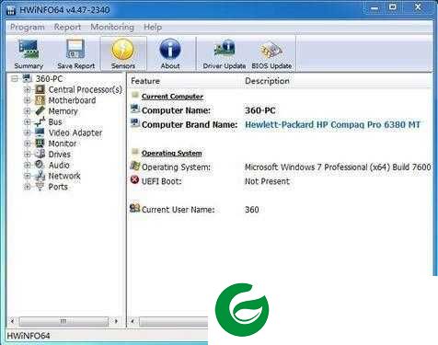Image resolution: width=438 pixels, height=345 pixels.
Task: Click the 360-PC computer icon in tree
Action: (28, 78)
